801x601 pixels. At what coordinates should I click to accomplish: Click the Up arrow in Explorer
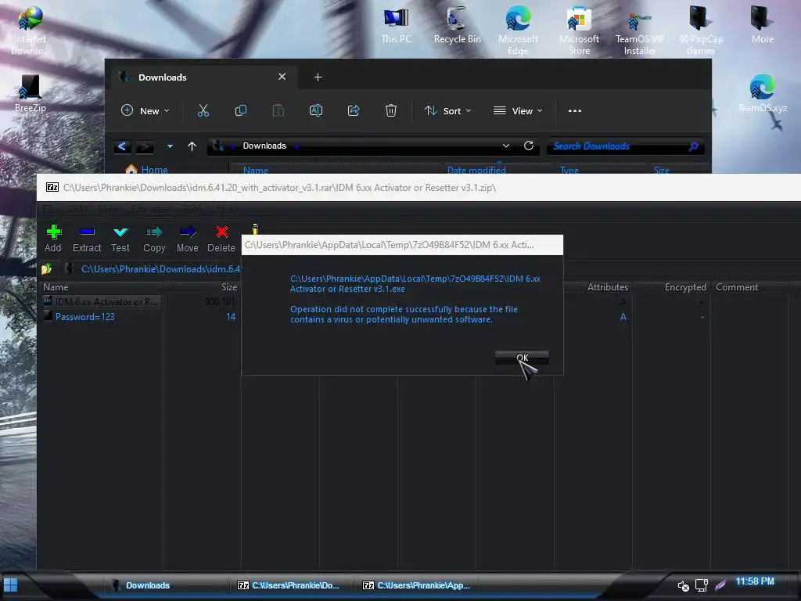(x=192, y=146)
